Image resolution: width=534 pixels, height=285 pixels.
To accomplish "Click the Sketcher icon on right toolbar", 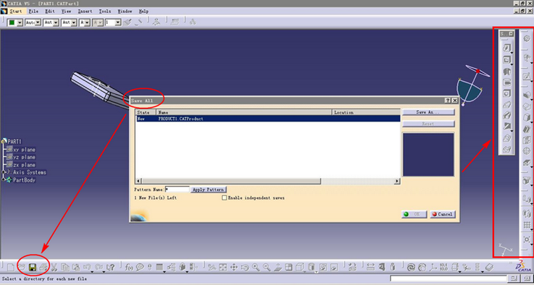I will pyautogui.click(x=527, y=77).
